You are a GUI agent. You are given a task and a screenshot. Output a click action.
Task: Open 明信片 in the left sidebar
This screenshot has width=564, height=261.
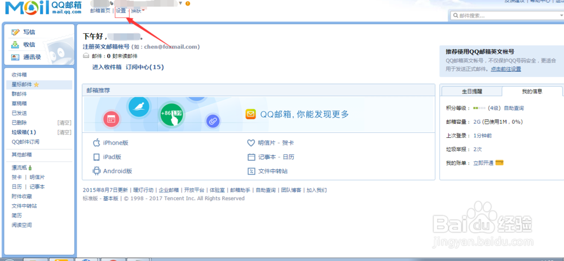click(x=37, y=177)
